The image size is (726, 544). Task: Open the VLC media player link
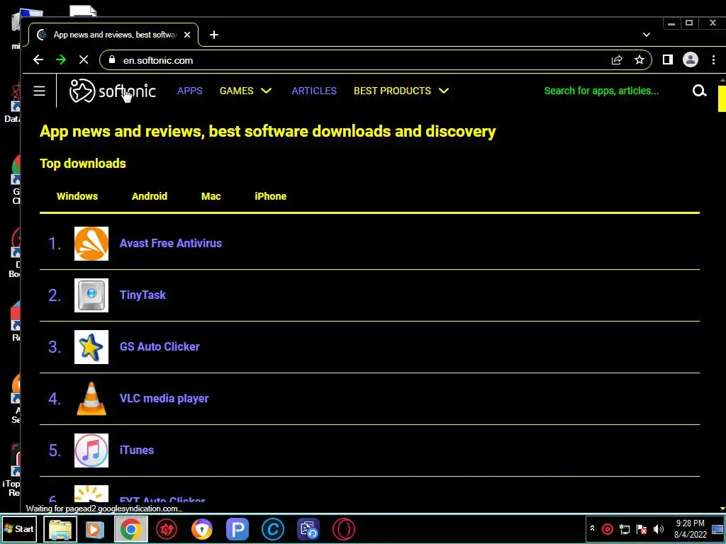164,399
